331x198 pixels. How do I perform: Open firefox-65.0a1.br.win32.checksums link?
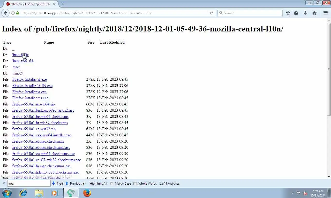tap(40, 123)
